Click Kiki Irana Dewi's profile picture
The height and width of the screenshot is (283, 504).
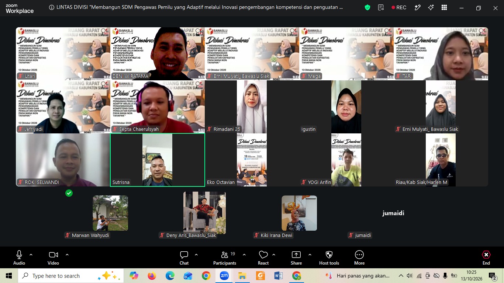[299, 213]
